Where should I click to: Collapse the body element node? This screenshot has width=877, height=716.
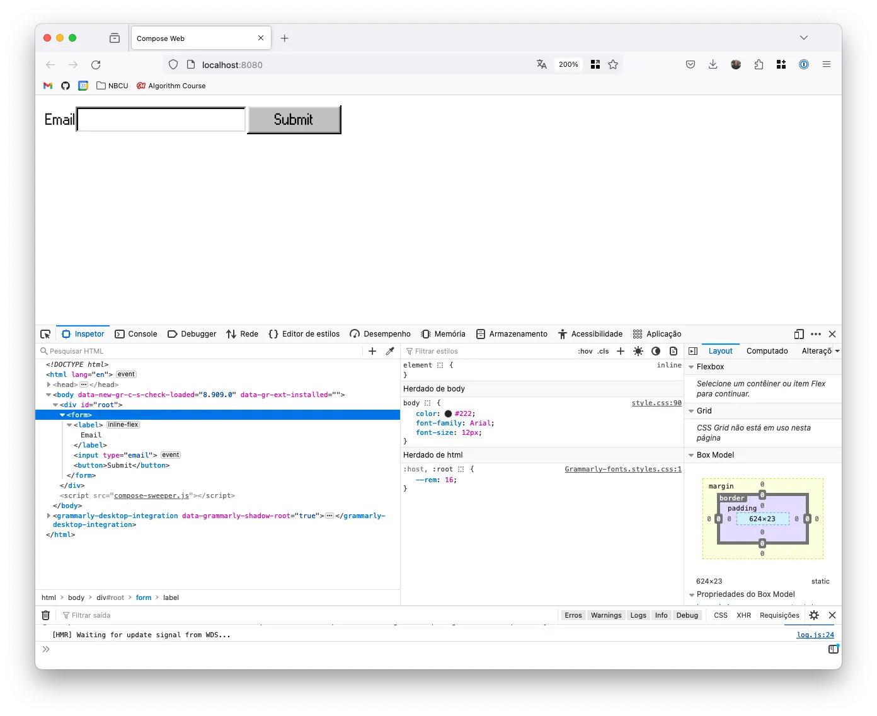(x=49, y=395)
